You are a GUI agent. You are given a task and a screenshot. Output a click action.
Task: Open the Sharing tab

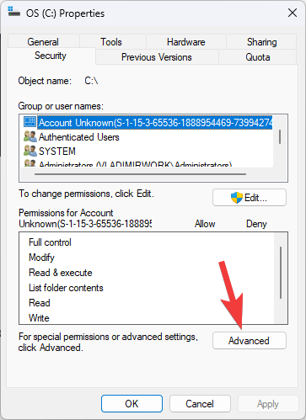261,42
